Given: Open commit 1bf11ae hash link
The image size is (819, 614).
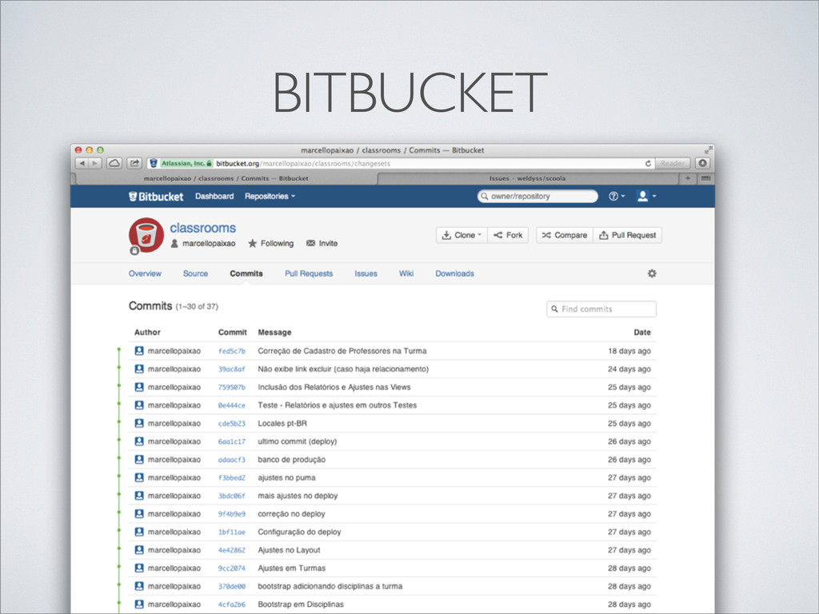Looking at the screenshot, I should pyautogui.click(x=231, y=532).
